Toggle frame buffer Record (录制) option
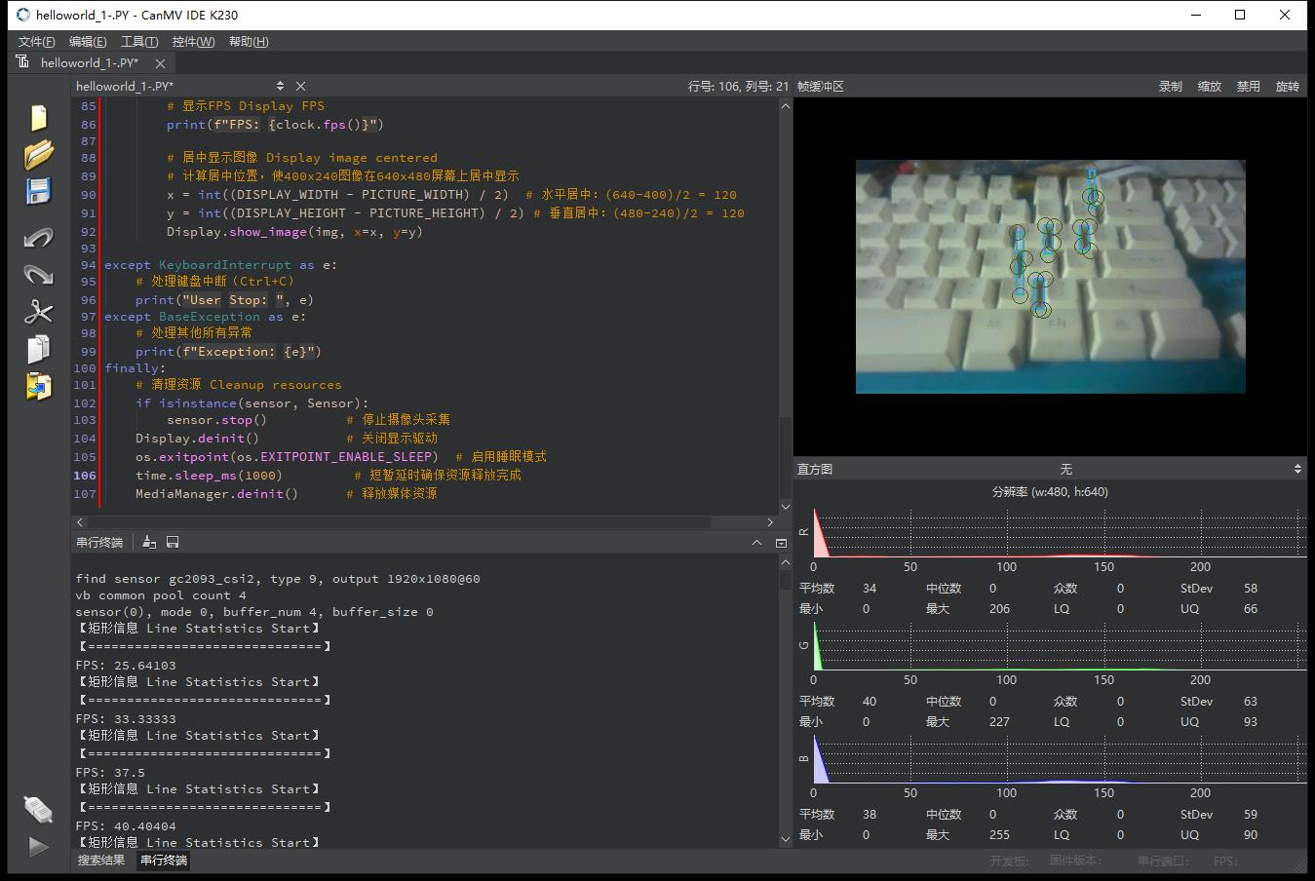 tap(1170, 87)
